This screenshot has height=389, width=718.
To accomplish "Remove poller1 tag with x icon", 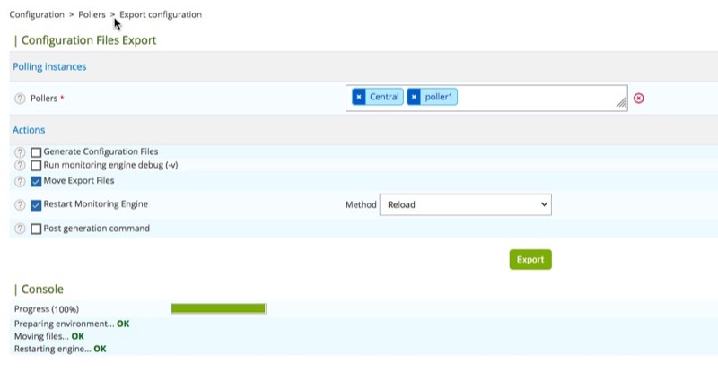I will pos(414,97).
